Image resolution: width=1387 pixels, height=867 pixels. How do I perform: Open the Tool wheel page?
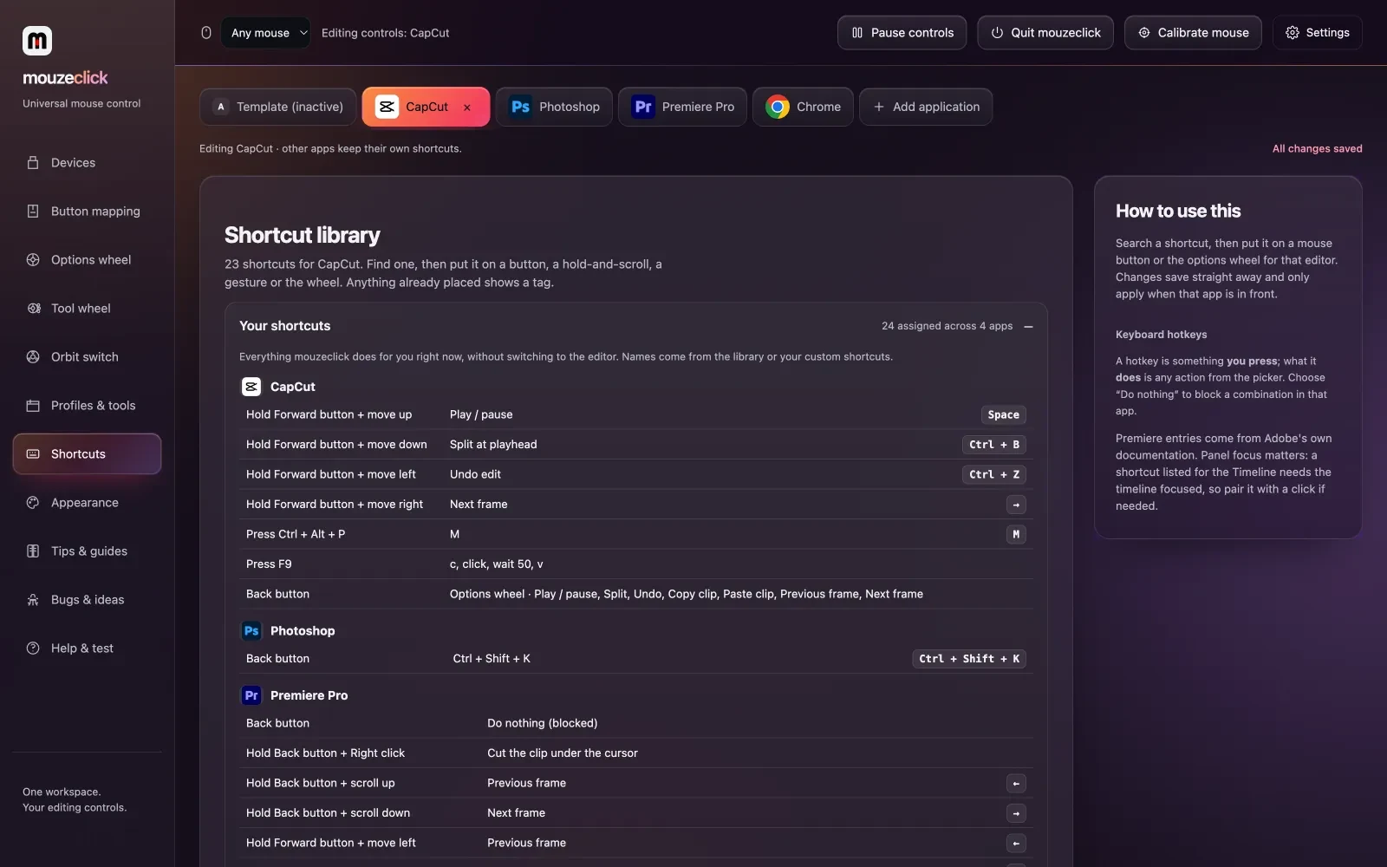tap(87, 309)
